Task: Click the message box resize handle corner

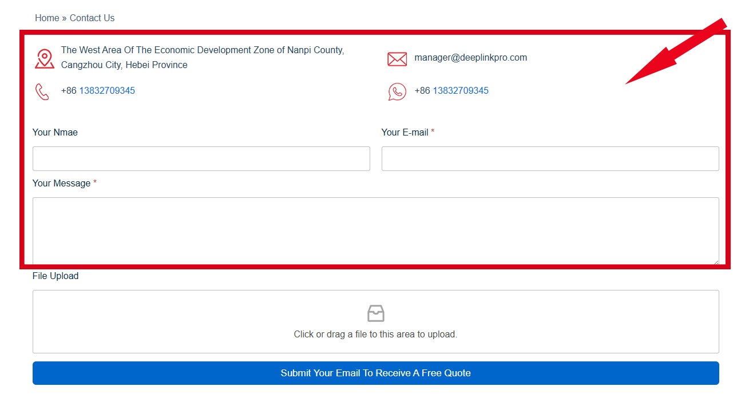Action: (716, 262)
